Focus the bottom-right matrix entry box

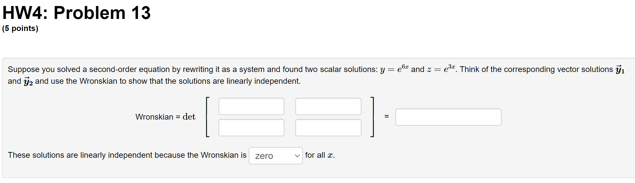(x=328, y=128)
